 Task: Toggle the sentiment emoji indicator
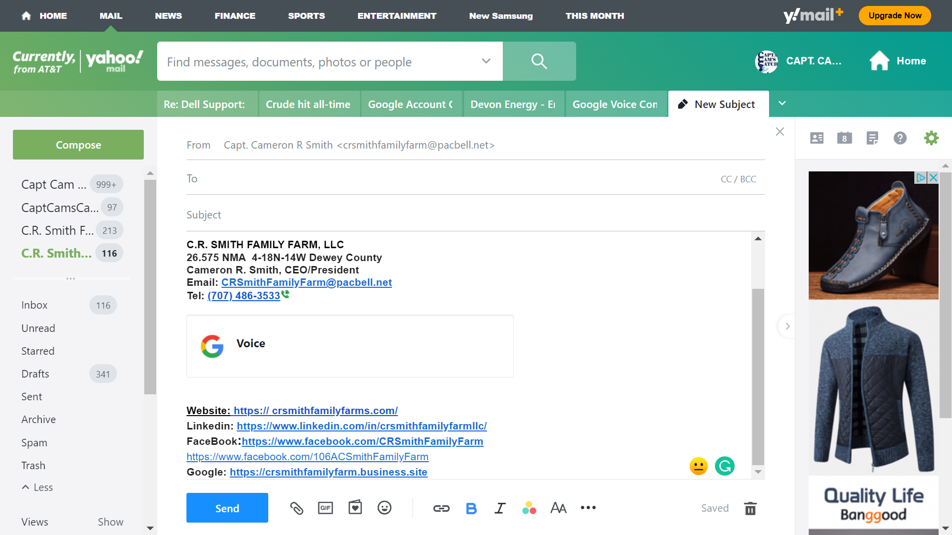[x=698, y=466]
